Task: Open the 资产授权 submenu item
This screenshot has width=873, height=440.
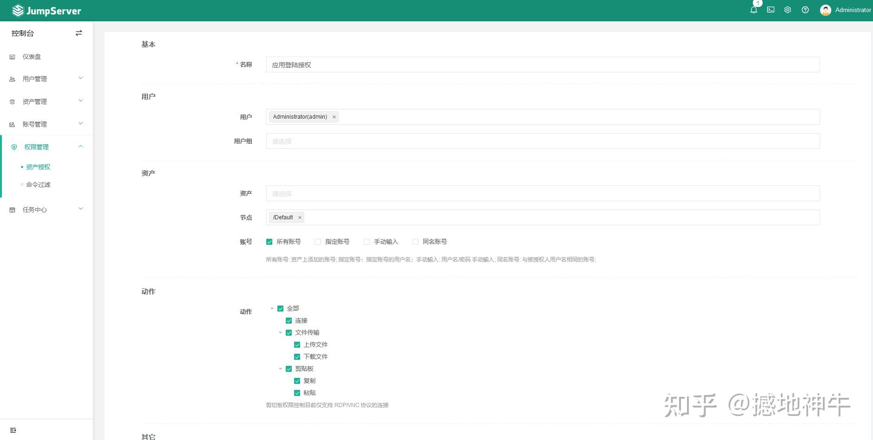Action: coord(38,167)
